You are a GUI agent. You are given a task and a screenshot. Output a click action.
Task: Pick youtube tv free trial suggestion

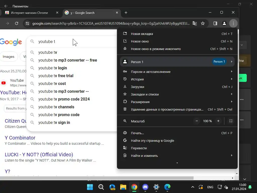(x=72, y=76)
